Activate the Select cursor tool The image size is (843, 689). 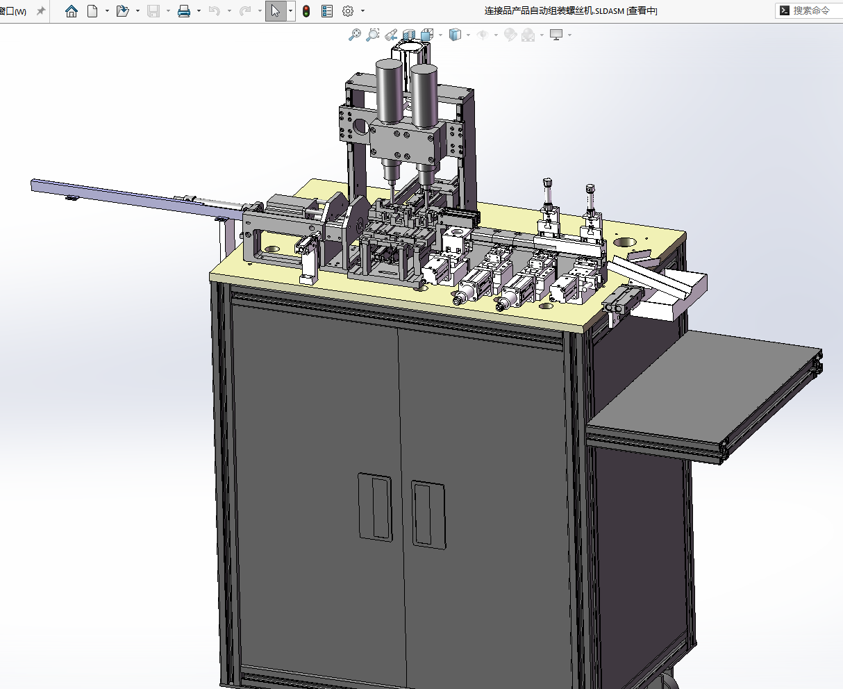(x=276, y=11)
